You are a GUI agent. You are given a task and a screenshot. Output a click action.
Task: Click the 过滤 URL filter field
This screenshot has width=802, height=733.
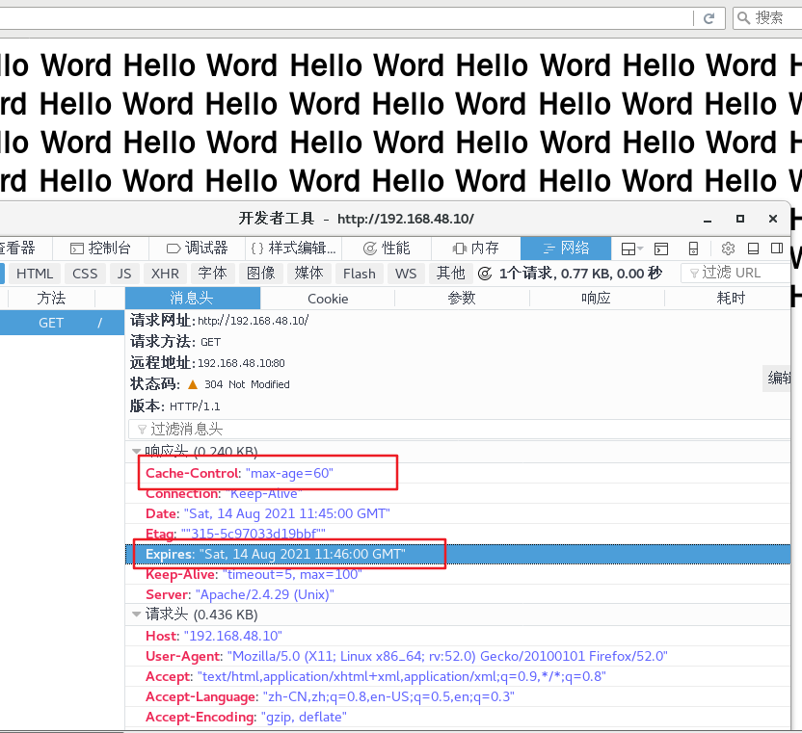pyautogui.click(x=736, y=273)
